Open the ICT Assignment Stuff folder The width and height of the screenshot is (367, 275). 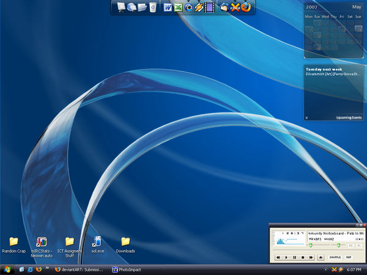point(70,248)
